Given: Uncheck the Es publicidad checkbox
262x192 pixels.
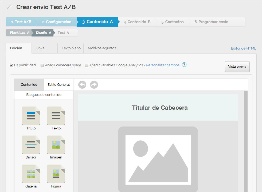Looking at the screenshot, I should pos(11,65).
